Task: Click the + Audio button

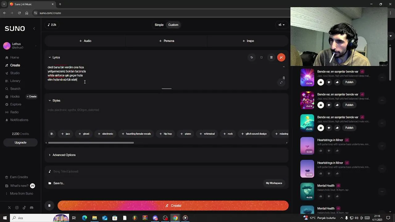Action: pos(85,41)
